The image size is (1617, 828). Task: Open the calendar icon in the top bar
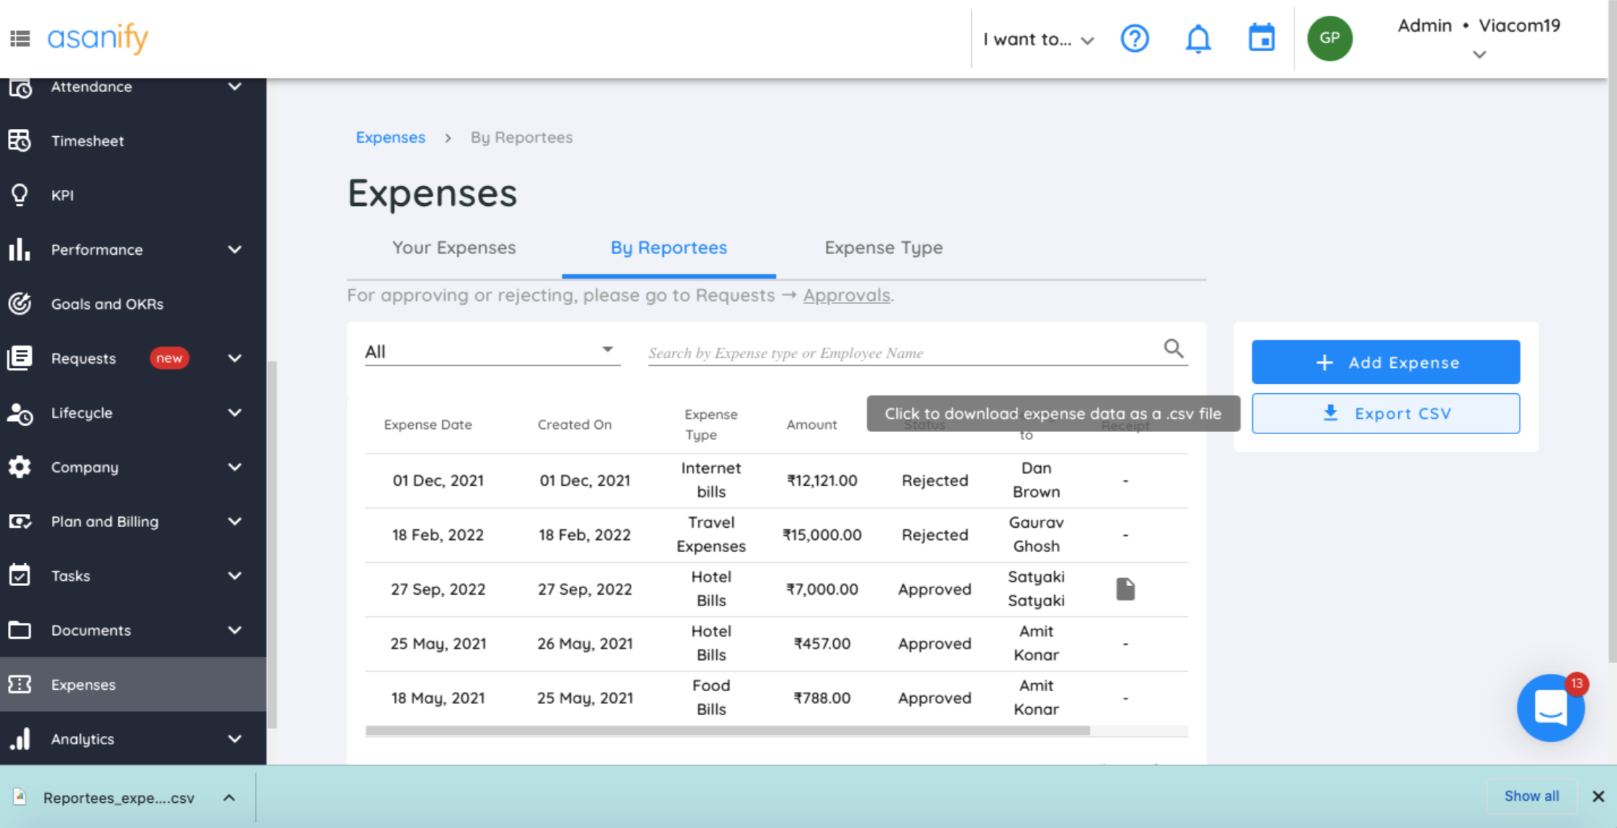[1261, 37]
